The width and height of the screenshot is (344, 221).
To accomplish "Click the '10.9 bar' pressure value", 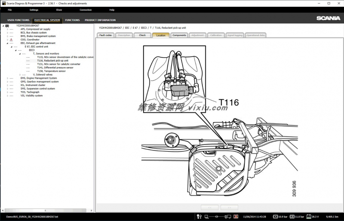I will 283,217.
